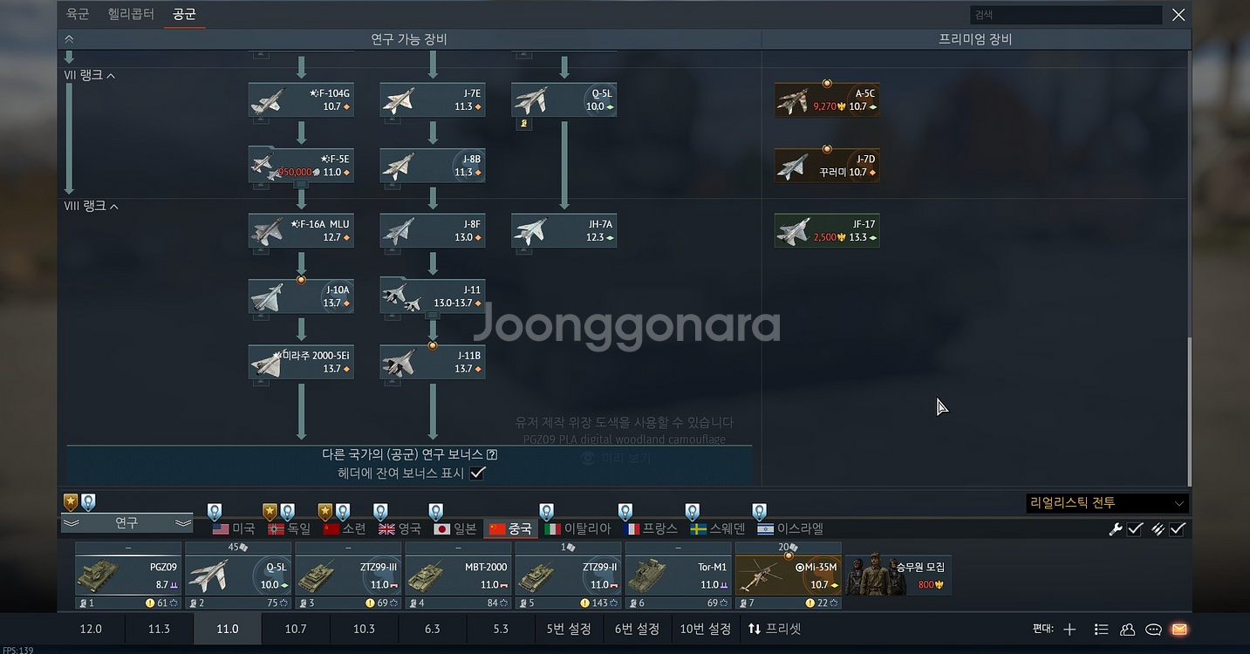Select the 스웨덴 nation tab

coord(719,528)
